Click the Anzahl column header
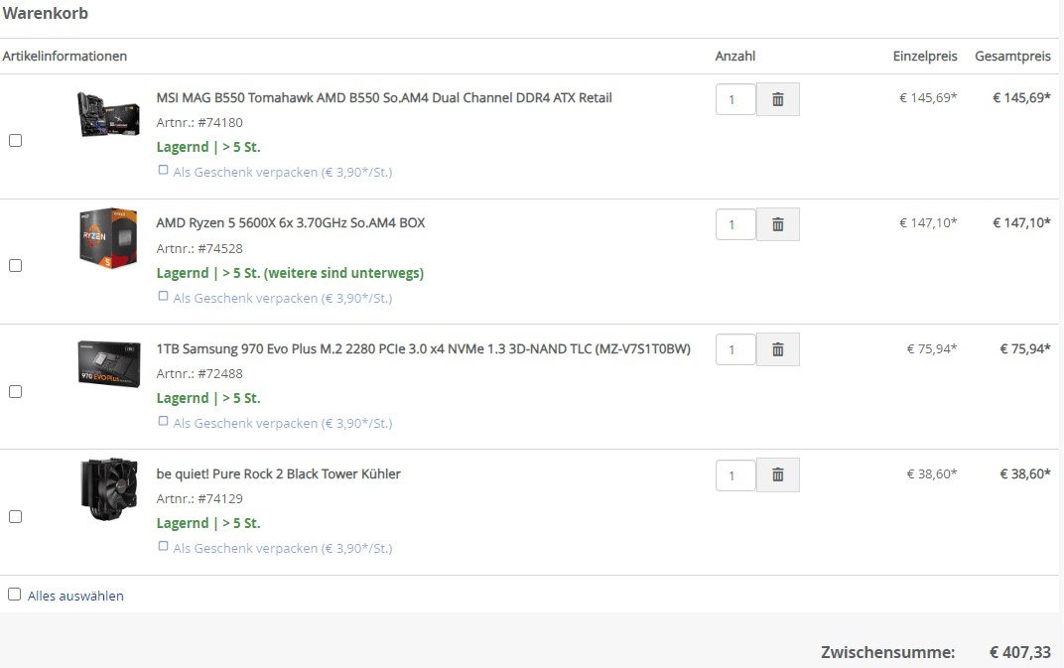 point(734,57)
